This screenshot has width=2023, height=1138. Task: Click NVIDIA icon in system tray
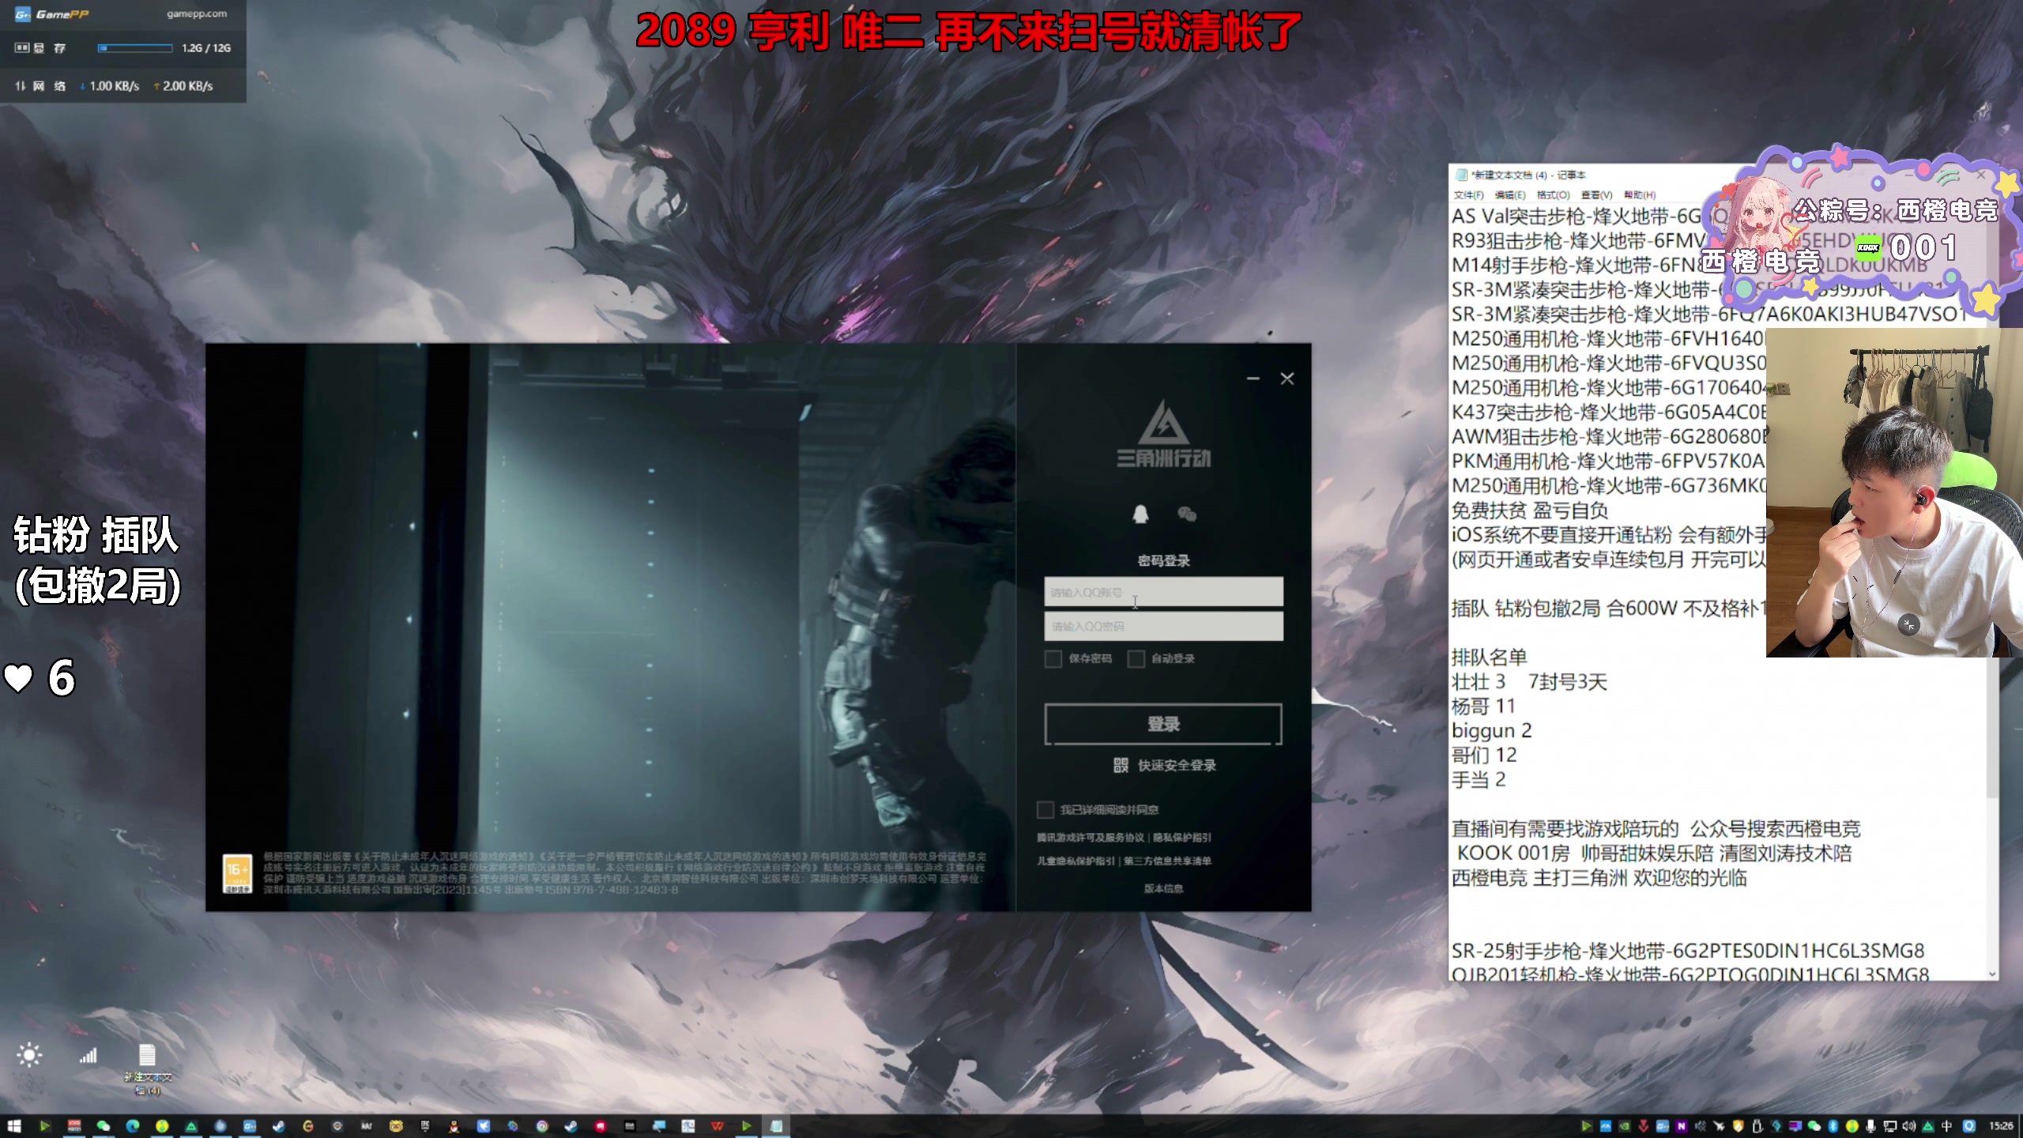point(1625,1125)
